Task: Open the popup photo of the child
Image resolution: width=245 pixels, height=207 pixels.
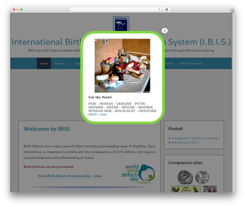Action: (122, 66)
